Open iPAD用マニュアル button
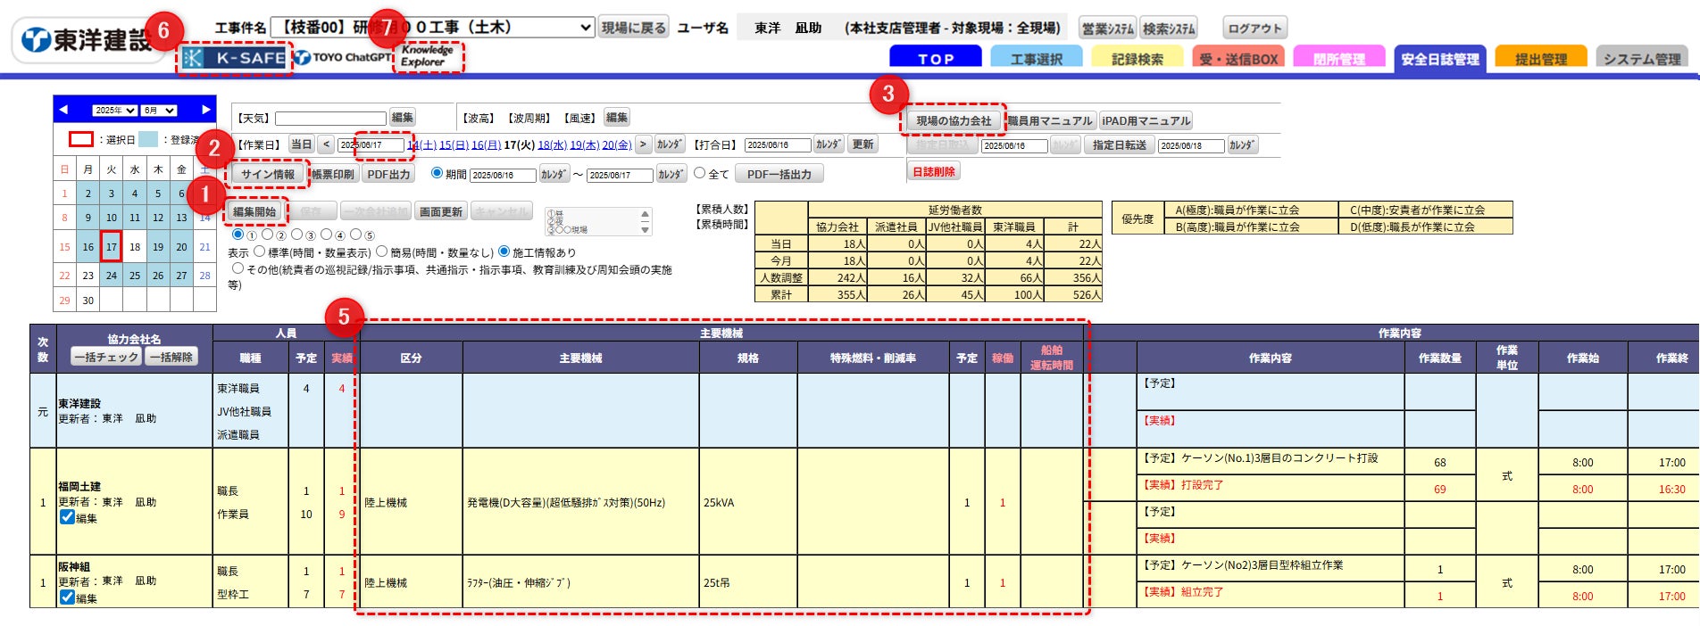The image size is (1700, 626). 1146,120
